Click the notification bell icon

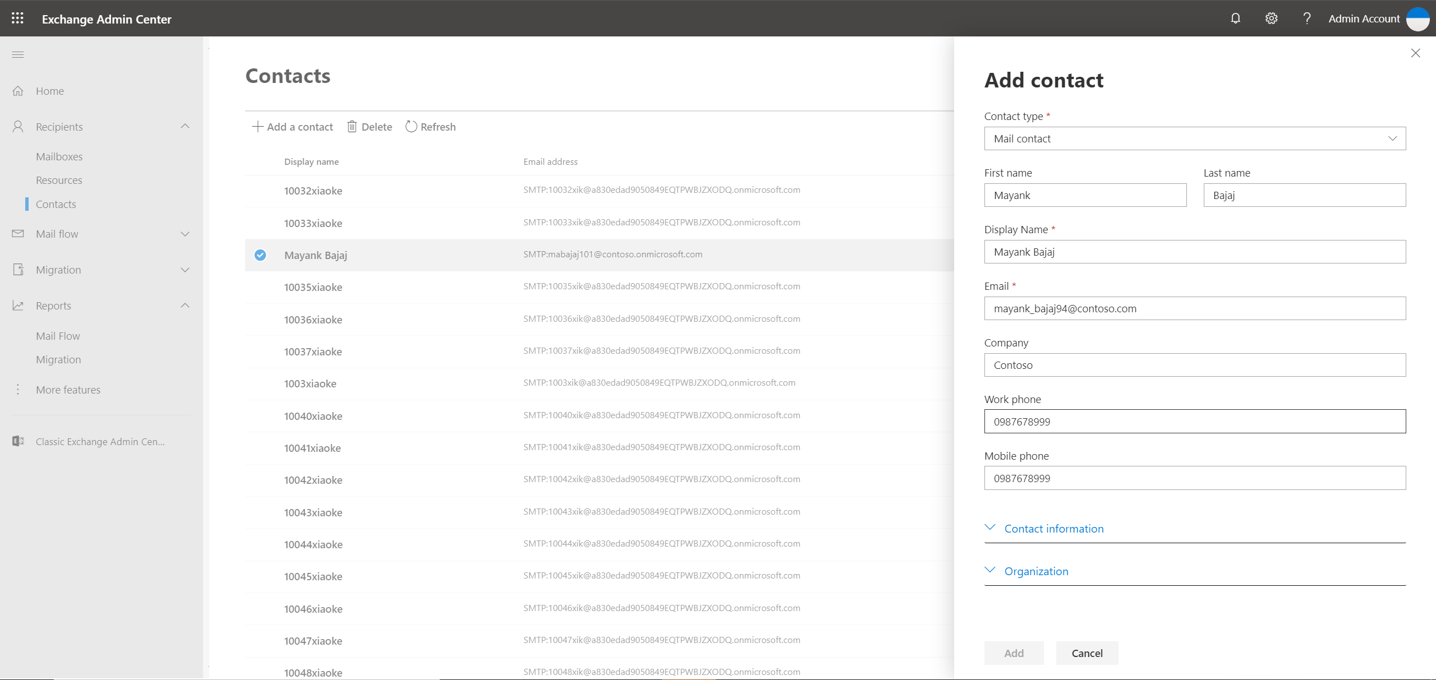1235,17
